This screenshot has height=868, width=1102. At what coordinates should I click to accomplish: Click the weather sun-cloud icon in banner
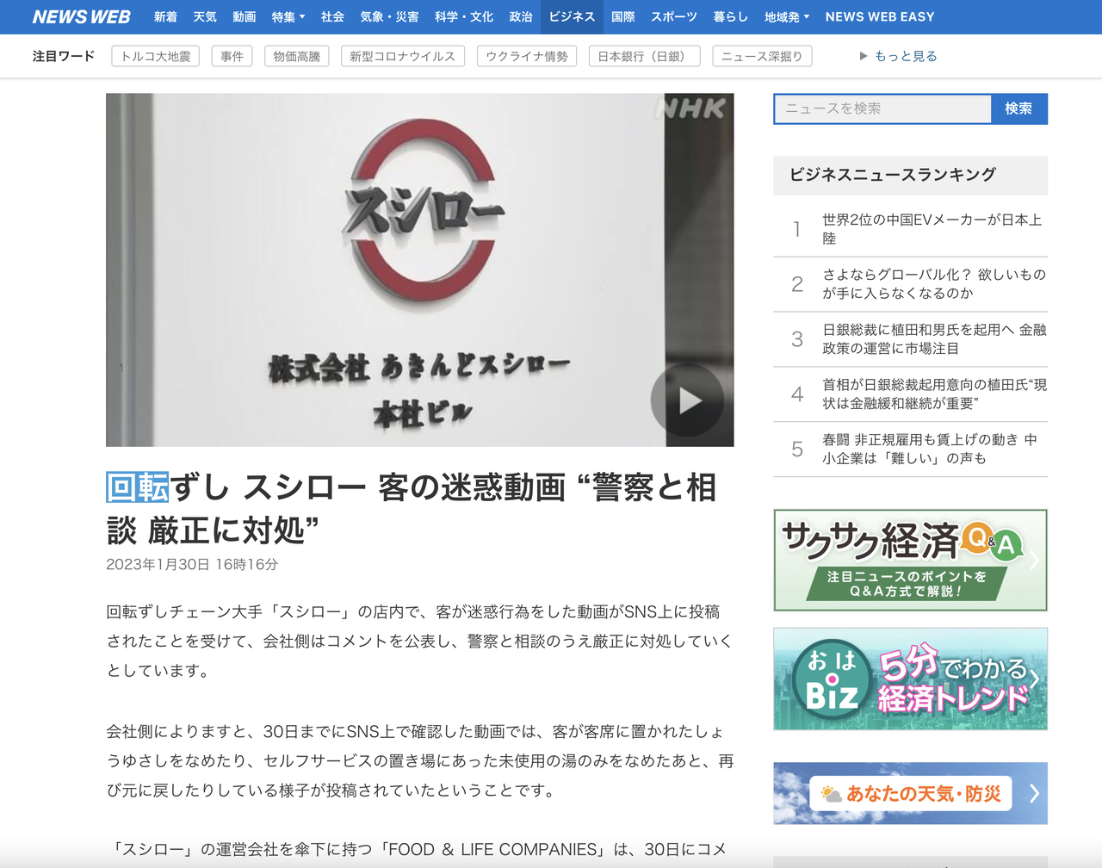click(x=831, y=794)
